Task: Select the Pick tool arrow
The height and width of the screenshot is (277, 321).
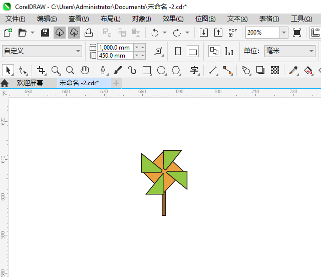Action: 8,70
